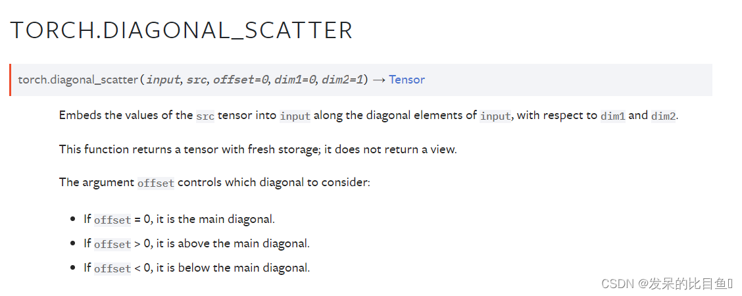
Task: Click the dim1=0 parameter in signature
Action: [296, 80]
